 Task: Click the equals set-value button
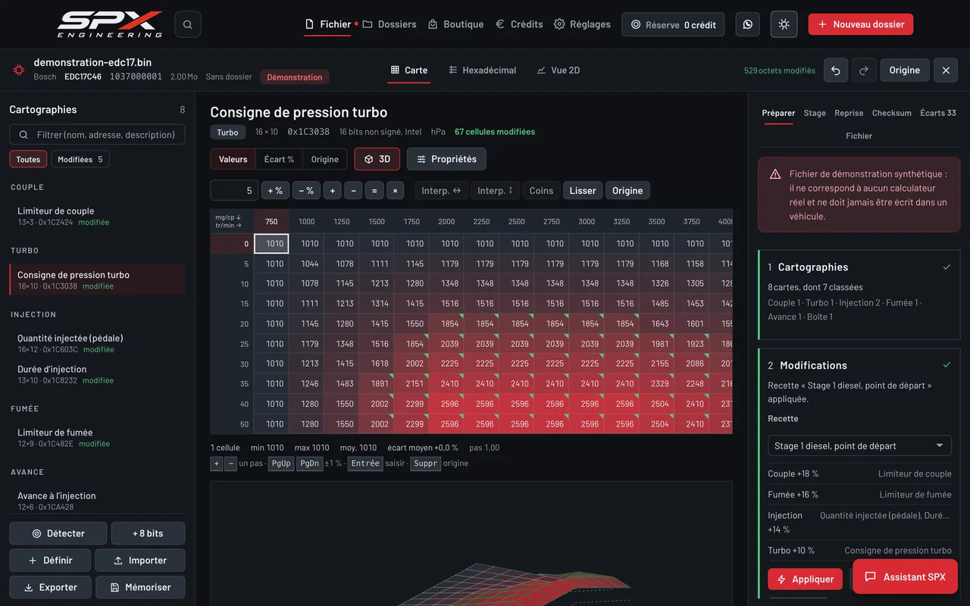[x=374, y=191]
